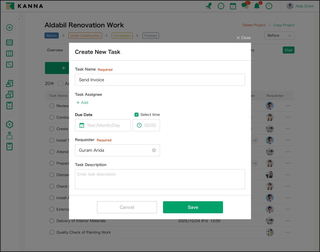This screenshot has width=320, height=252.
Task: Open chat messages icon with badge
Action: 245,6
